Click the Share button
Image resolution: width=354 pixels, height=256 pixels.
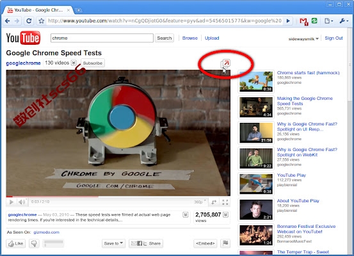tap(146, 243)
